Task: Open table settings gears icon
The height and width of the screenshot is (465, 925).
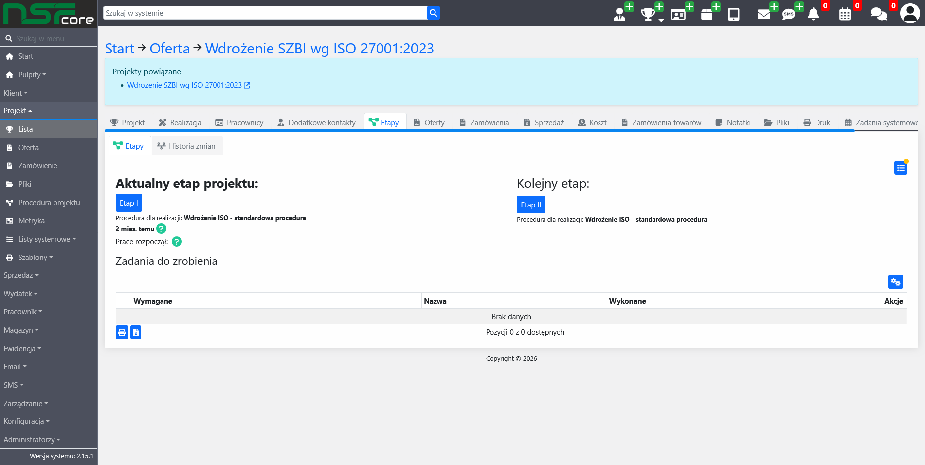Action: pos(895,282)
